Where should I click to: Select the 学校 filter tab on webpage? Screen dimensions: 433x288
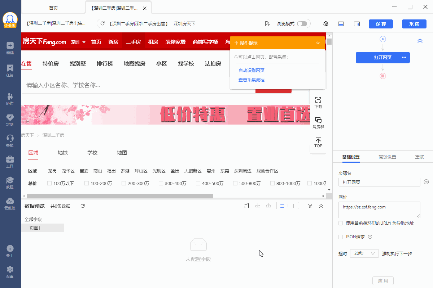point(92,153)
